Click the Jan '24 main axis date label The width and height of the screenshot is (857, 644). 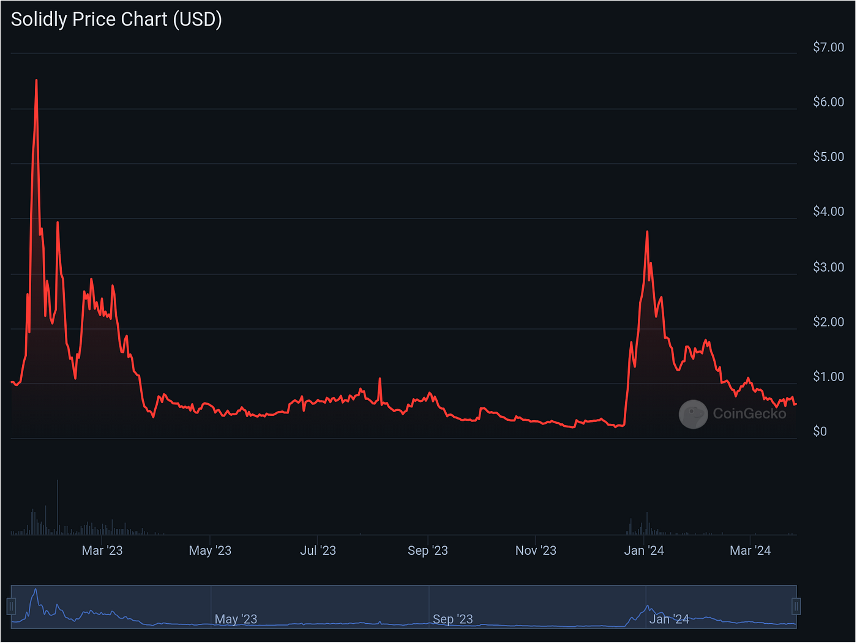644,550
